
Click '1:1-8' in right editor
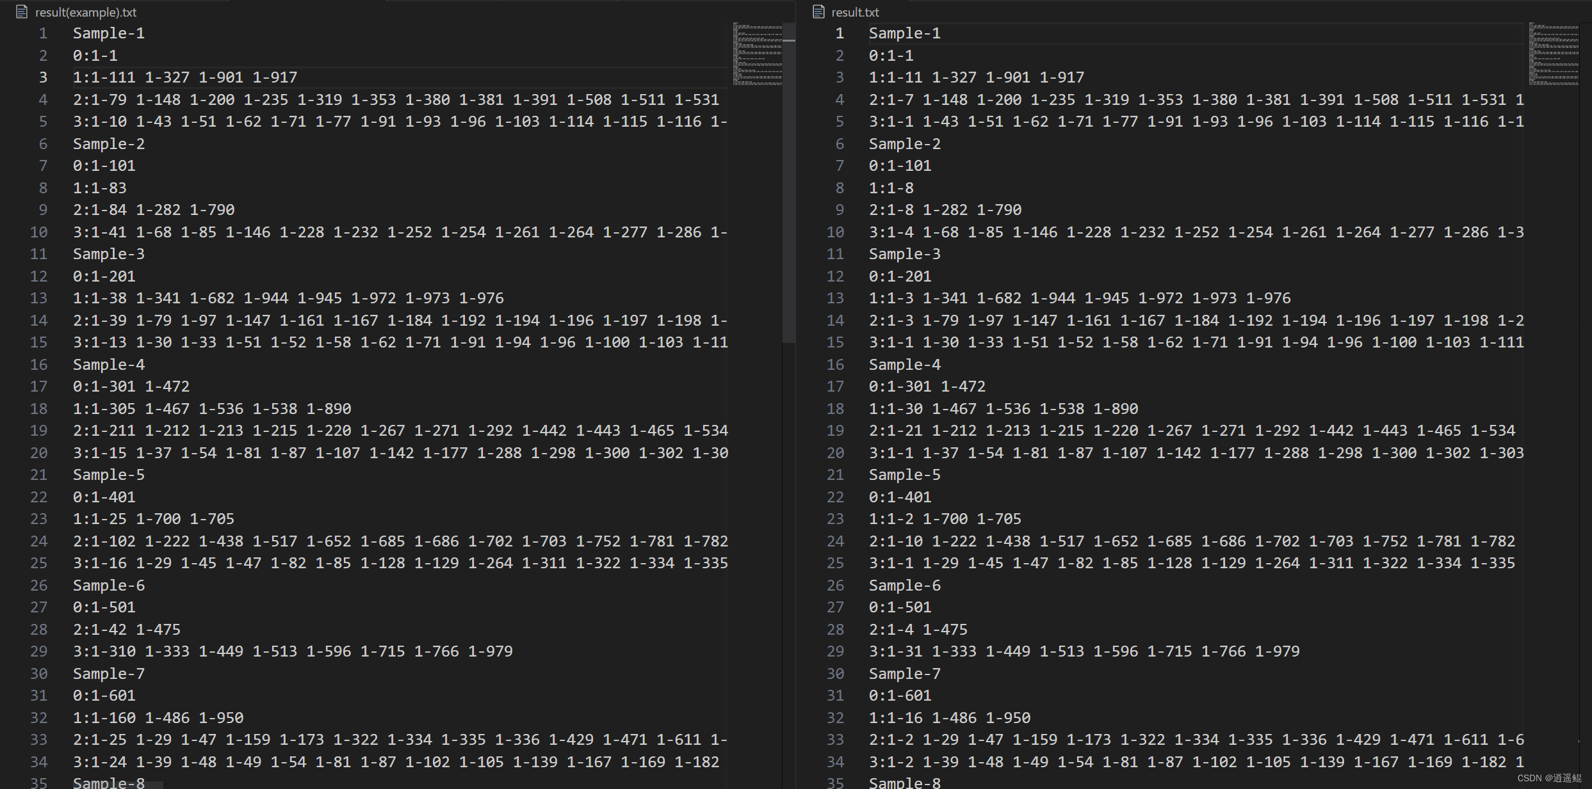click(x=891, y=188)
